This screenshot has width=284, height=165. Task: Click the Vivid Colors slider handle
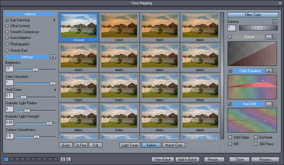coord(23,97)
